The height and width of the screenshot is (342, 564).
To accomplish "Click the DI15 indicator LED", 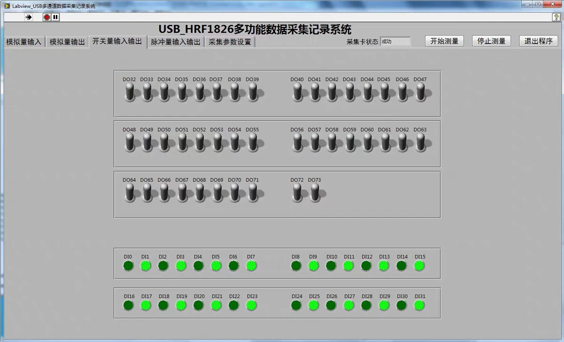I will click(419, 266).
